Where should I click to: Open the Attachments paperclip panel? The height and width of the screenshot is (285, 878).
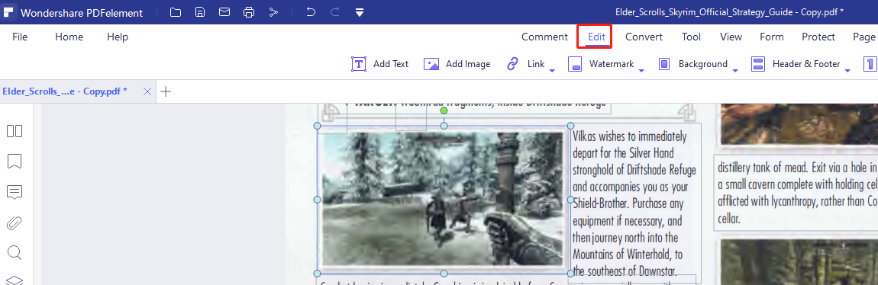15,223
